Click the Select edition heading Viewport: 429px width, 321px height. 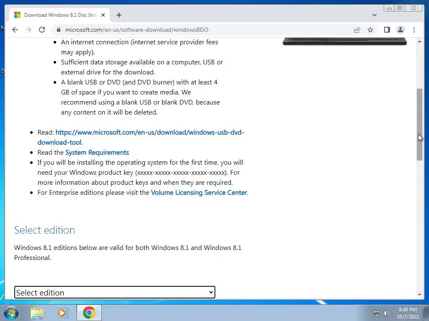tap(44, 230)
